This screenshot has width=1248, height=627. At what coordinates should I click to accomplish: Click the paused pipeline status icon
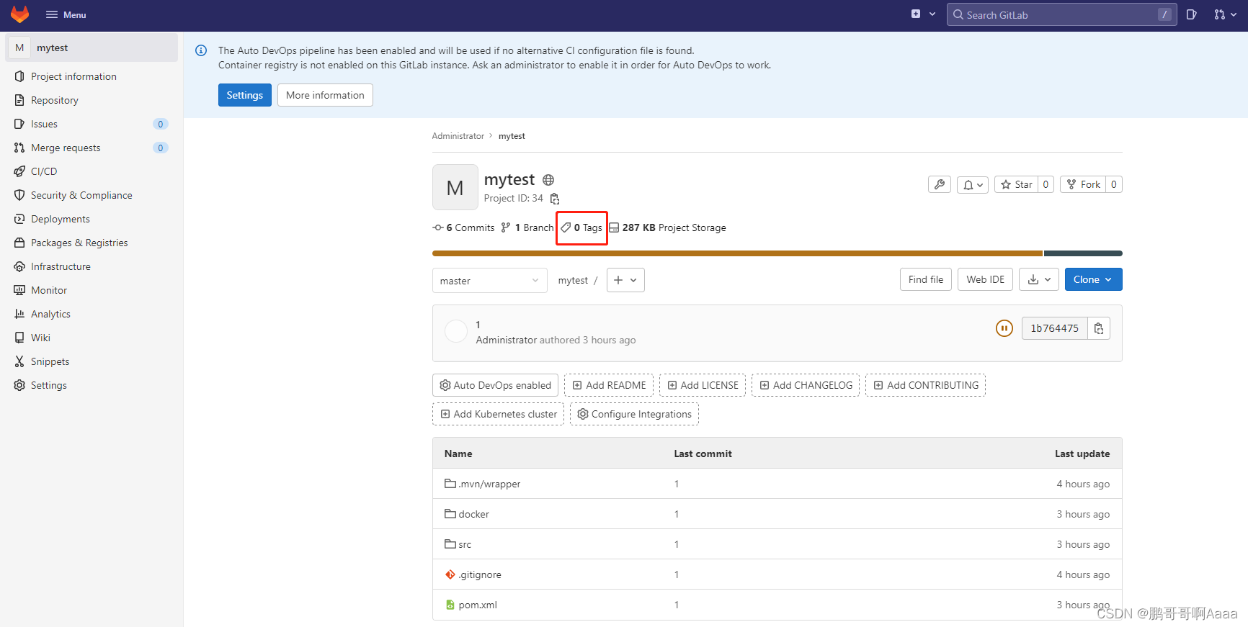[x=1004, y=328]
